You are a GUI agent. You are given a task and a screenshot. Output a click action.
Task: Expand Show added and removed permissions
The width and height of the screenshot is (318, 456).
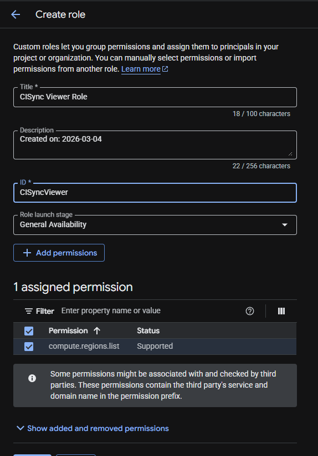(x=93, y=428)
